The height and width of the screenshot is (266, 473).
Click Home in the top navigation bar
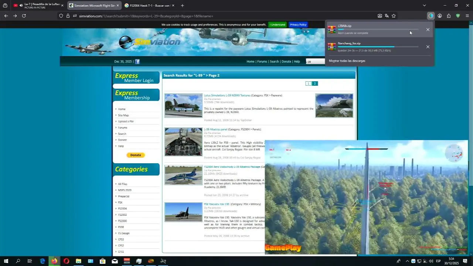point(251,62)
